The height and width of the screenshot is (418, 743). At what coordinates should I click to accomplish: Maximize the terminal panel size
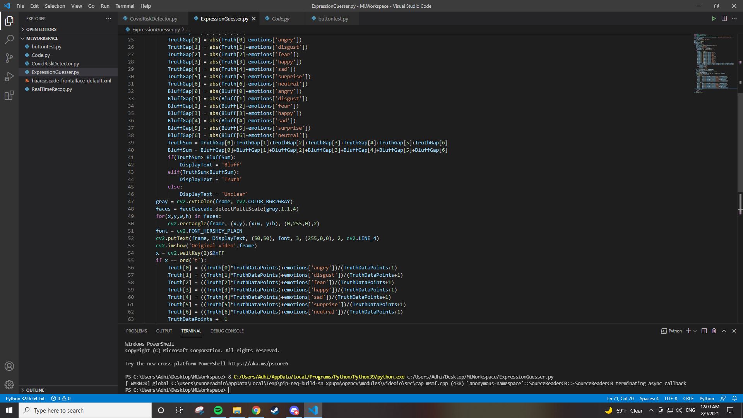pyautogui.click(x=724, y=331)
